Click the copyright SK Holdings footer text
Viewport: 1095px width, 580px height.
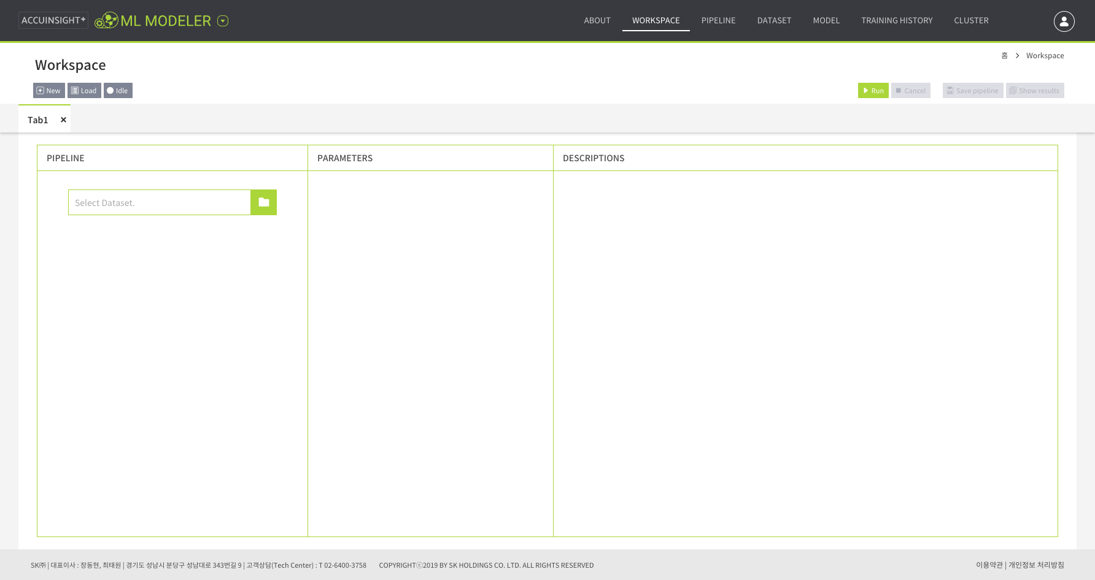coord(486,565)
